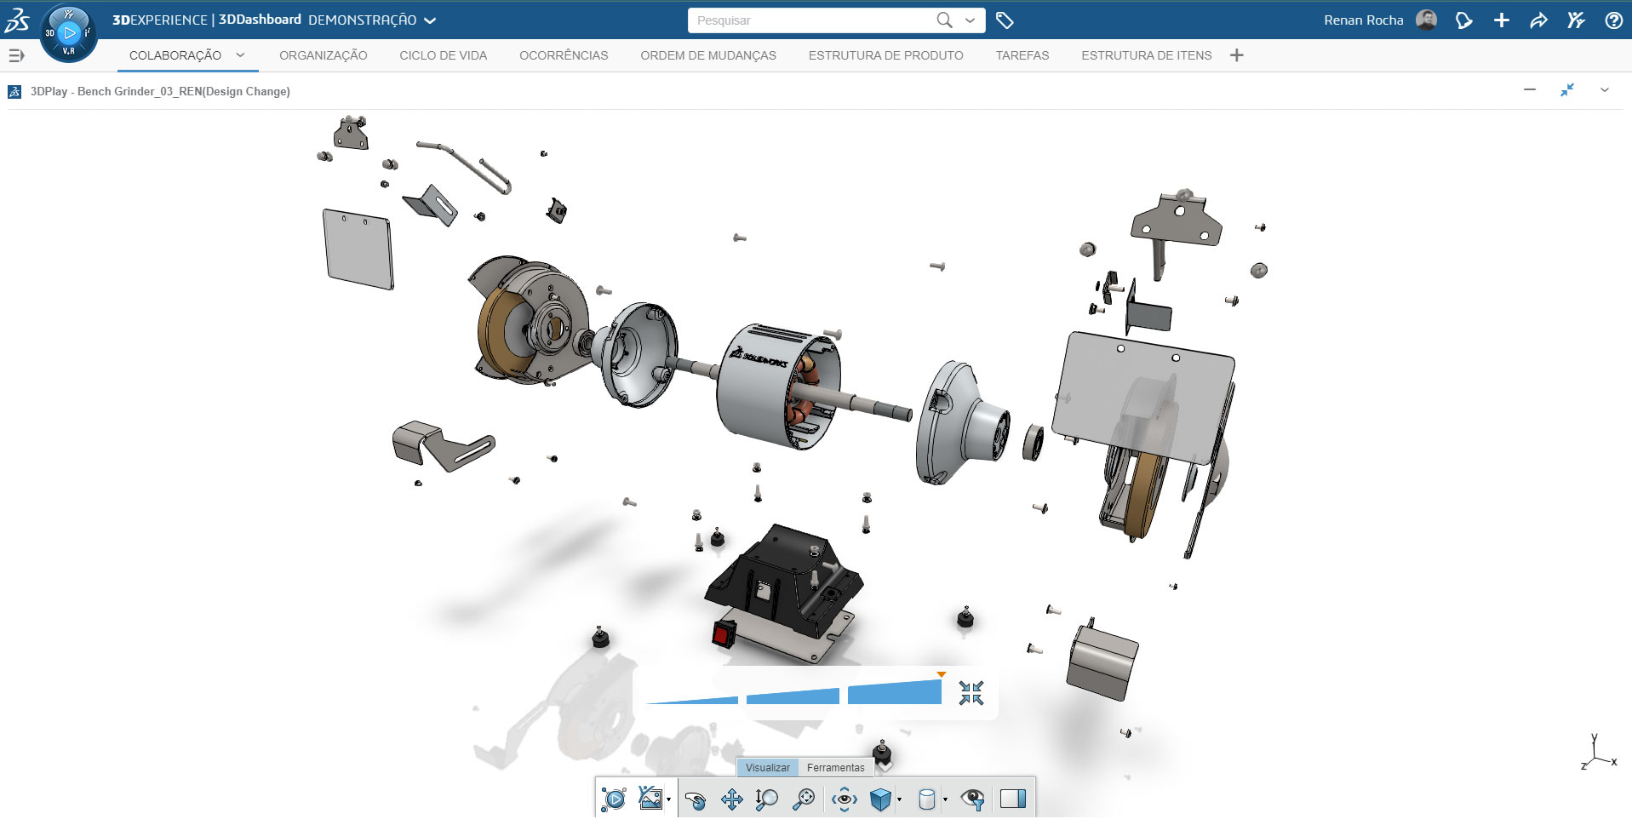
Task: Open the ESTRUTURA DE ITENS tab
Action: [1147, 55]
